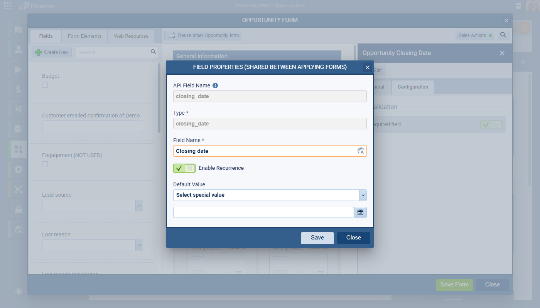Open the calendar date picker icon
The height and width of the screenshot is (308, 540).
click(x=360, y=212)
